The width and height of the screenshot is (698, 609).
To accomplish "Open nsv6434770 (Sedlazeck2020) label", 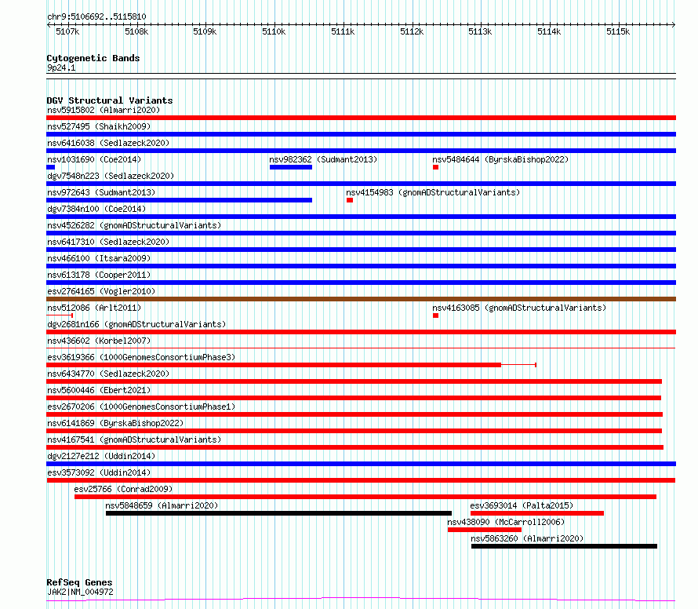I will pyautogui.click(x=108, y=374).
